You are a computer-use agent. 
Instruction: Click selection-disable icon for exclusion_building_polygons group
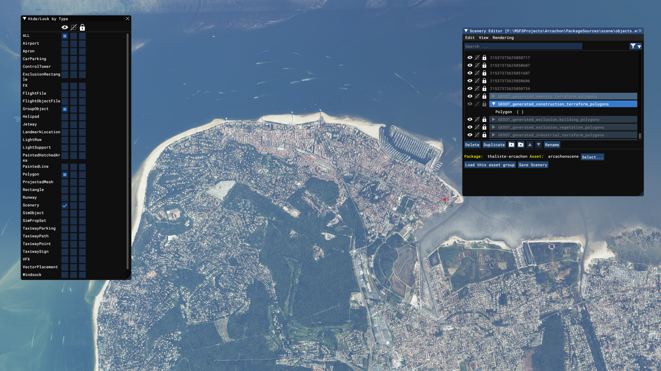click(477, 120)
